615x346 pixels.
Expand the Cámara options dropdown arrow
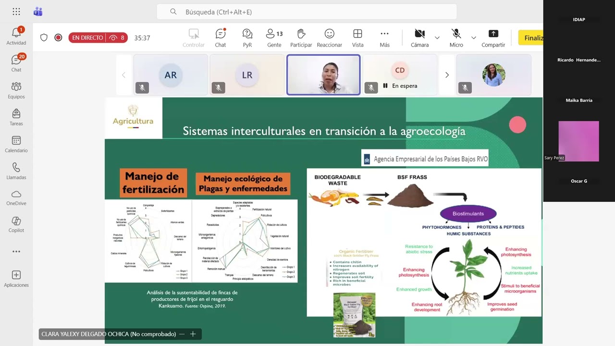click(437, 38)
